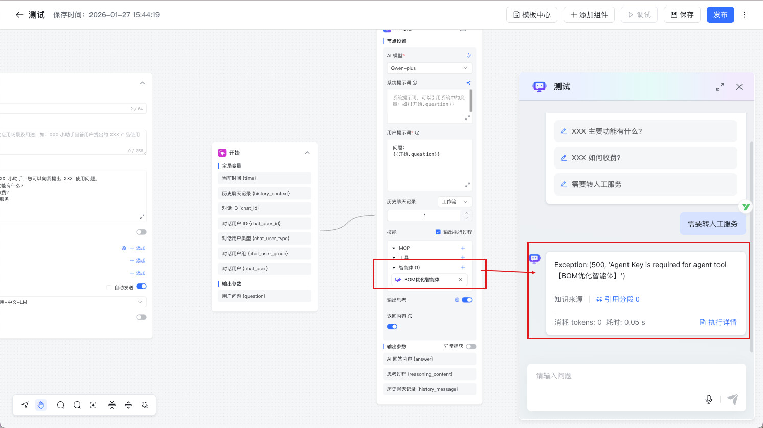The height and width of the screenshot is (428, 763).
Task: Click the 请输入问题 chat input field
Action: tap(614, 376)
